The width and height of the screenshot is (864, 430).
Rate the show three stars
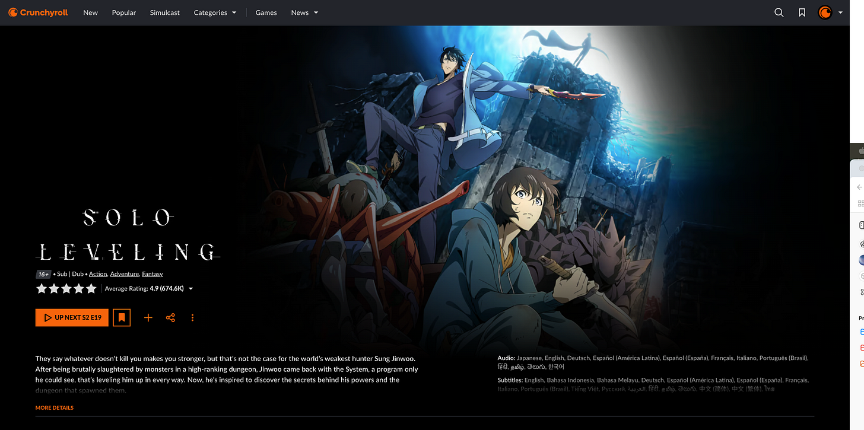pos(66,289)
